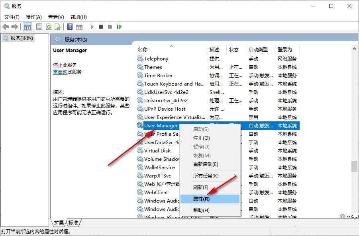Toggle the show/hide console tree button

(27, 27)
